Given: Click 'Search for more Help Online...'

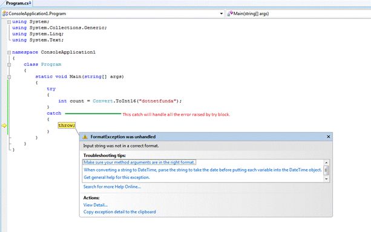Looking at the screenshot, I should pyautogui.click(x=112, y=187).
